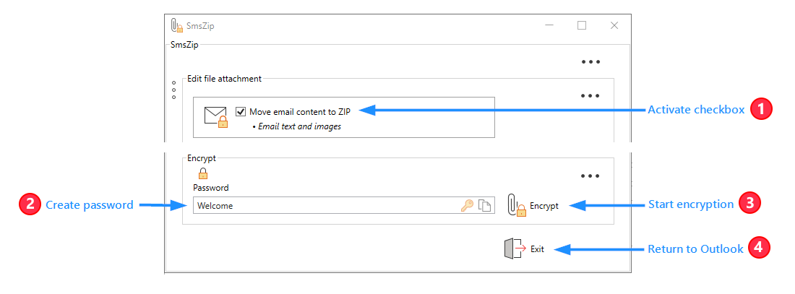This screenshot has width=795, height=294.
Task: Click the vertical three-dot handle on left
Action: 174,90
